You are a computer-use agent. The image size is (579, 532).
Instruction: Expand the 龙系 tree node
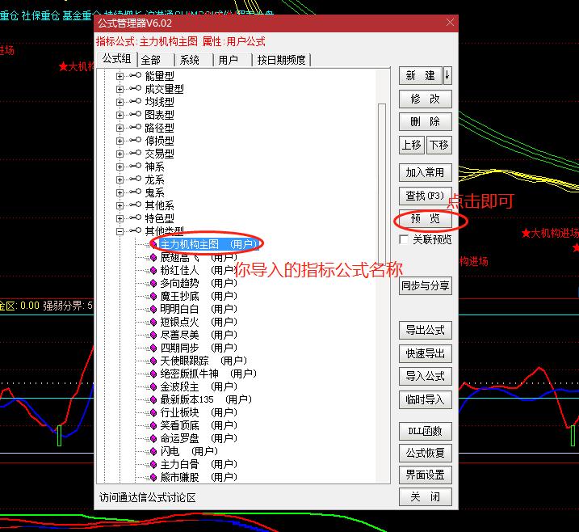click(x=120, y=179)
